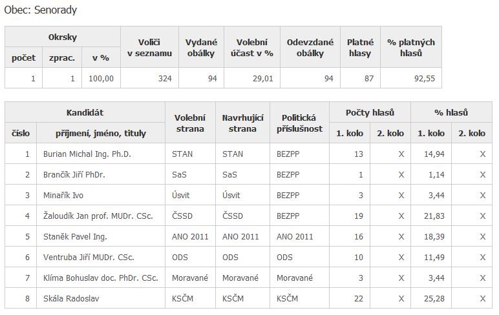Click the Obec: Senorady heading
The height and width of the screenshot is (315, 499).
40,11
